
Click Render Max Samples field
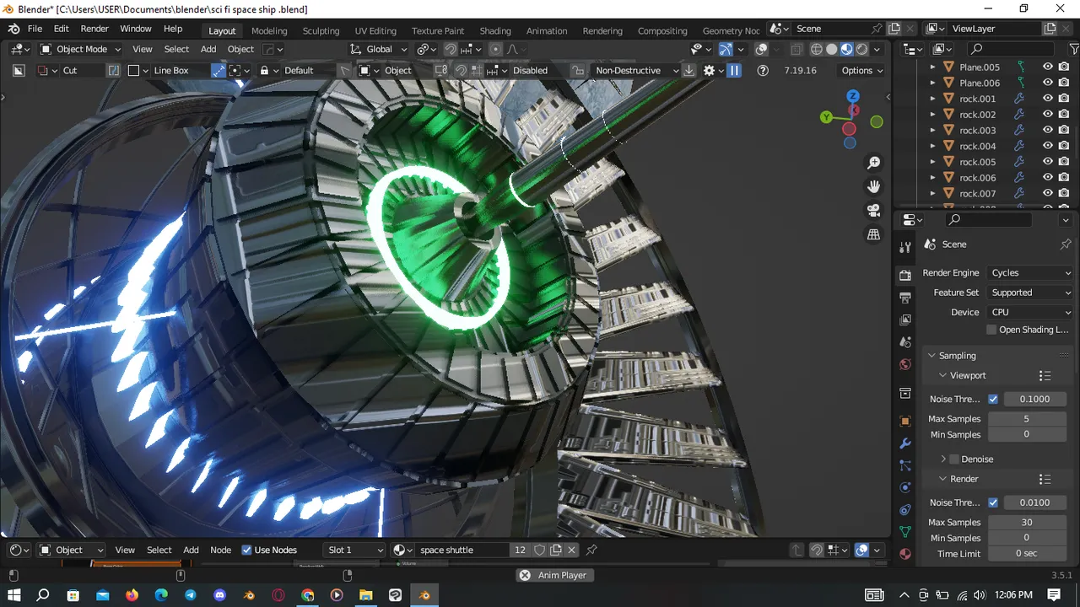(1027, 522)
